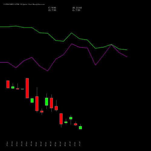Click the last green candle above 14 Jul
The height and width of the screenshot is (151, 151).
[80, 128]
